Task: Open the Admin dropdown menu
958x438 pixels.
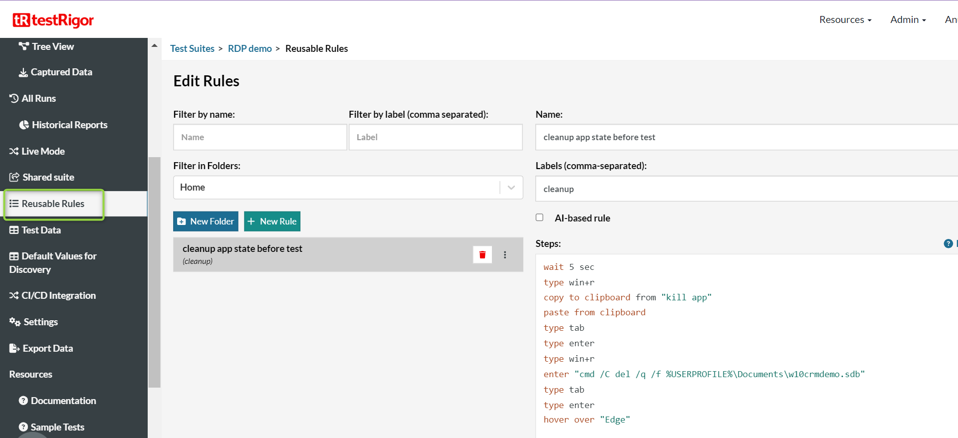Action: tap(908, 19)
